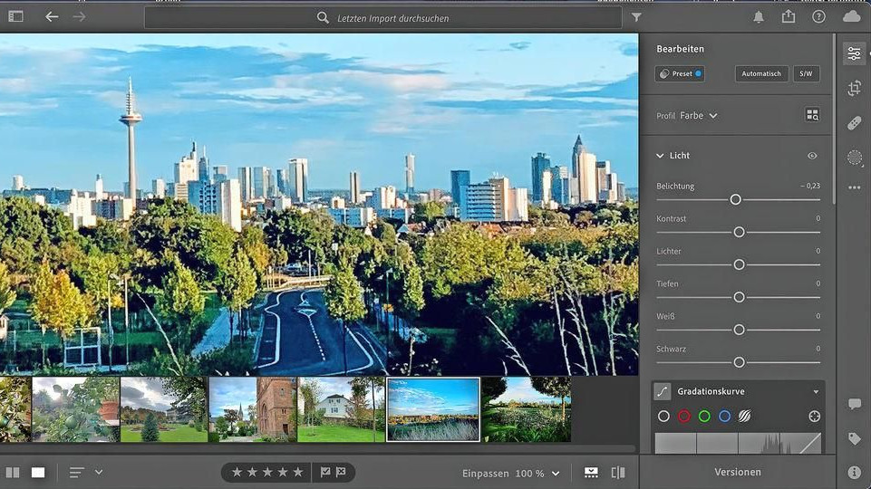Open the masking tool
Screen dimensions: 871x489
coord(854,158)
